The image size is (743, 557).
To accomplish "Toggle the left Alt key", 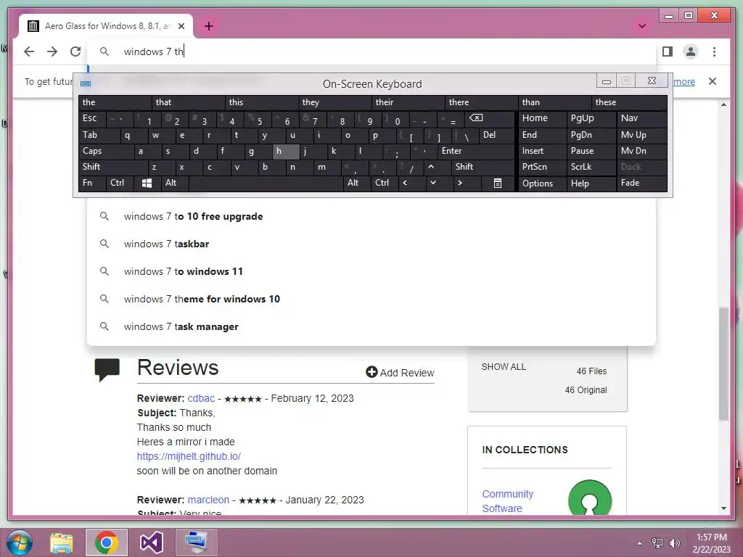I will [x=175, y=183].
